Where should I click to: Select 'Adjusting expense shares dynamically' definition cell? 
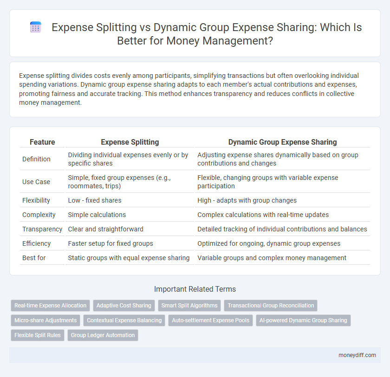[283, 159]
